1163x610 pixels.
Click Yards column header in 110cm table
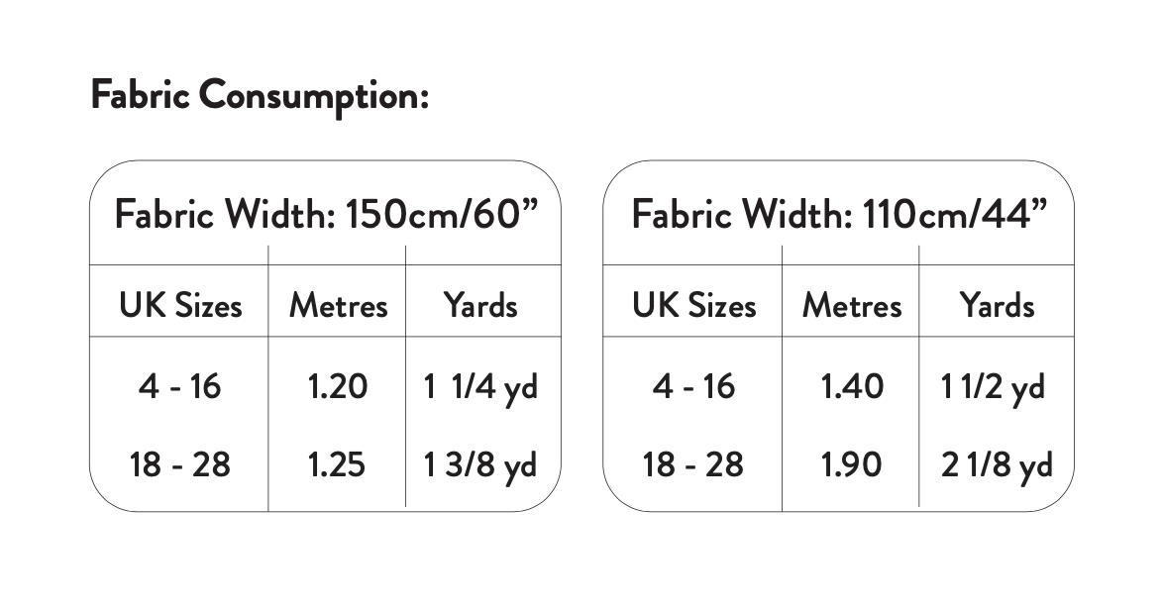tap(996, 305)
